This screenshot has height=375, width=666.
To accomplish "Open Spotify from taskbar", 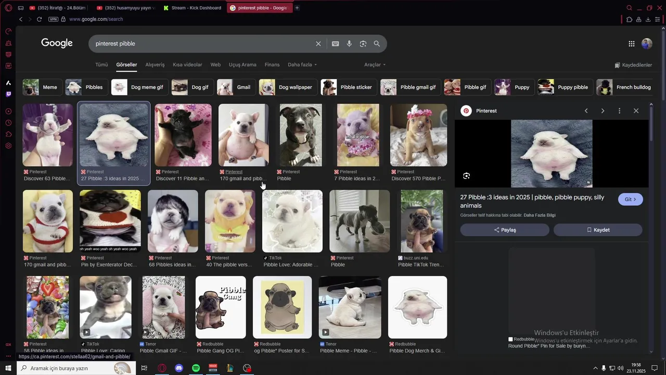I will pos(196,368).
